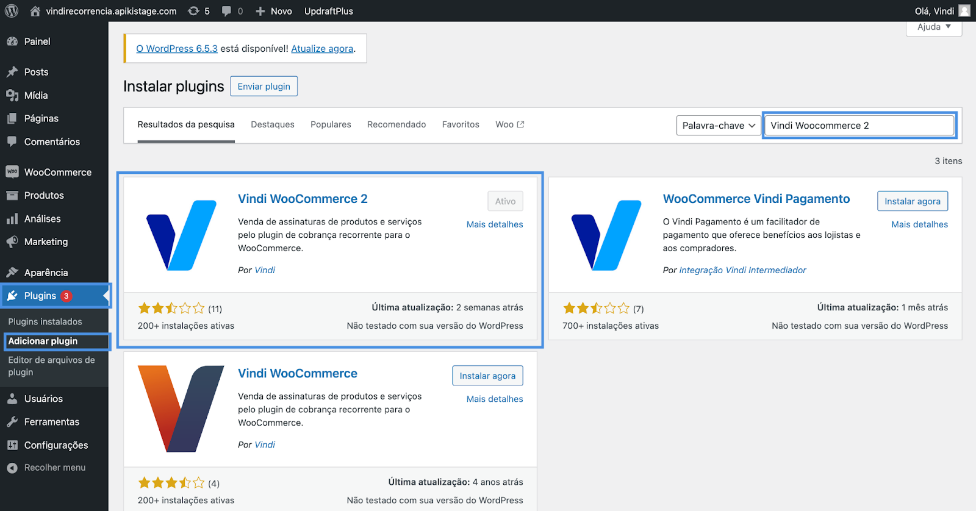976x511 pixels.
Task: Install WooCommerce Vindi Pagamento with Instalar agora
Action: [x=913, y=201]
